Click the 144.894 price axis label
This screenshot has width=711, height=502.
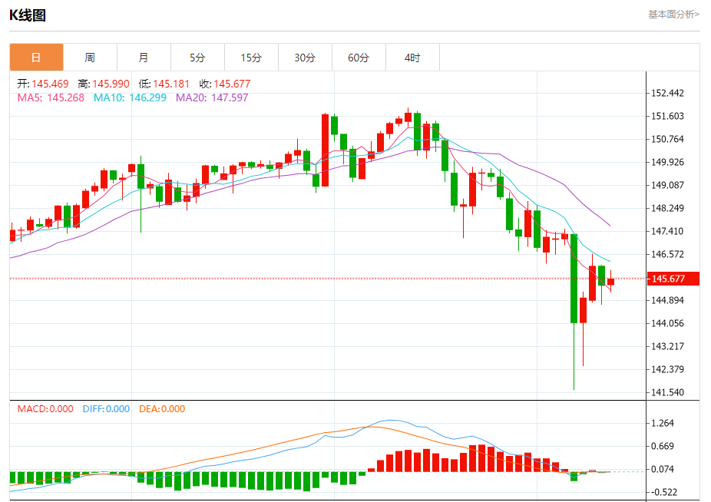tap(667, 300)
